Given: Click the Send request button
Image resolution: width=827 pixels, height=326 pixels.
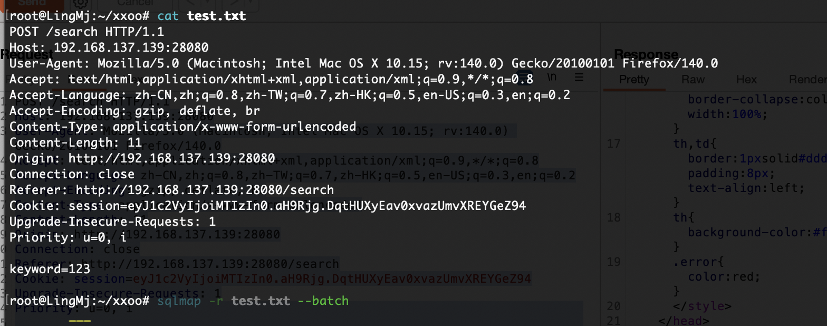Looking at the screenshot, I should (32, 3).
